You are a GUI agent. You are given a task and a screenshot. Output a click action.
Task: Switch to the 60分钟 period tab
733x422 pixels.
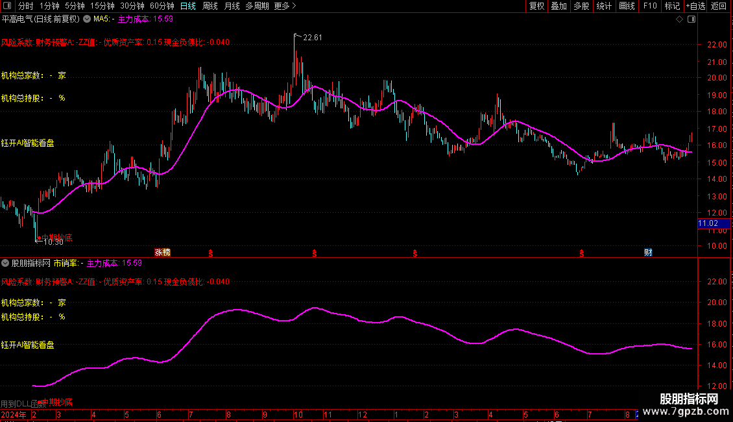coord(162,6)
